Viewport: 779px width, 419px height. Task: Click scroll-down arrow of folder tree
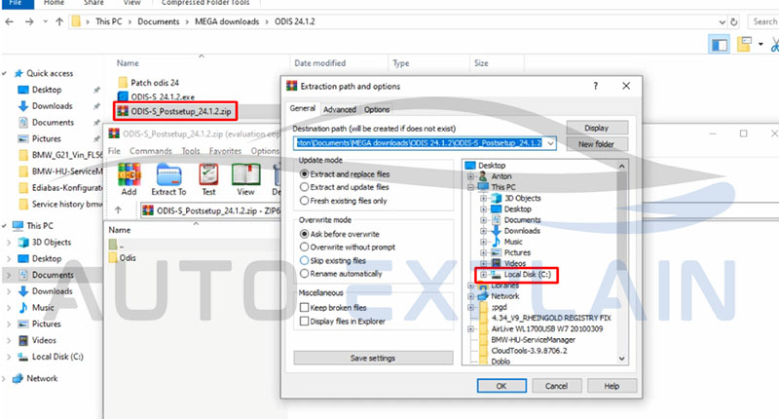click(x=621, y=359)
